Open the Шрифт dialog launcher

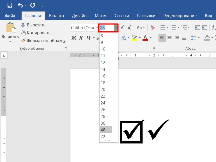tap(154, 49)
